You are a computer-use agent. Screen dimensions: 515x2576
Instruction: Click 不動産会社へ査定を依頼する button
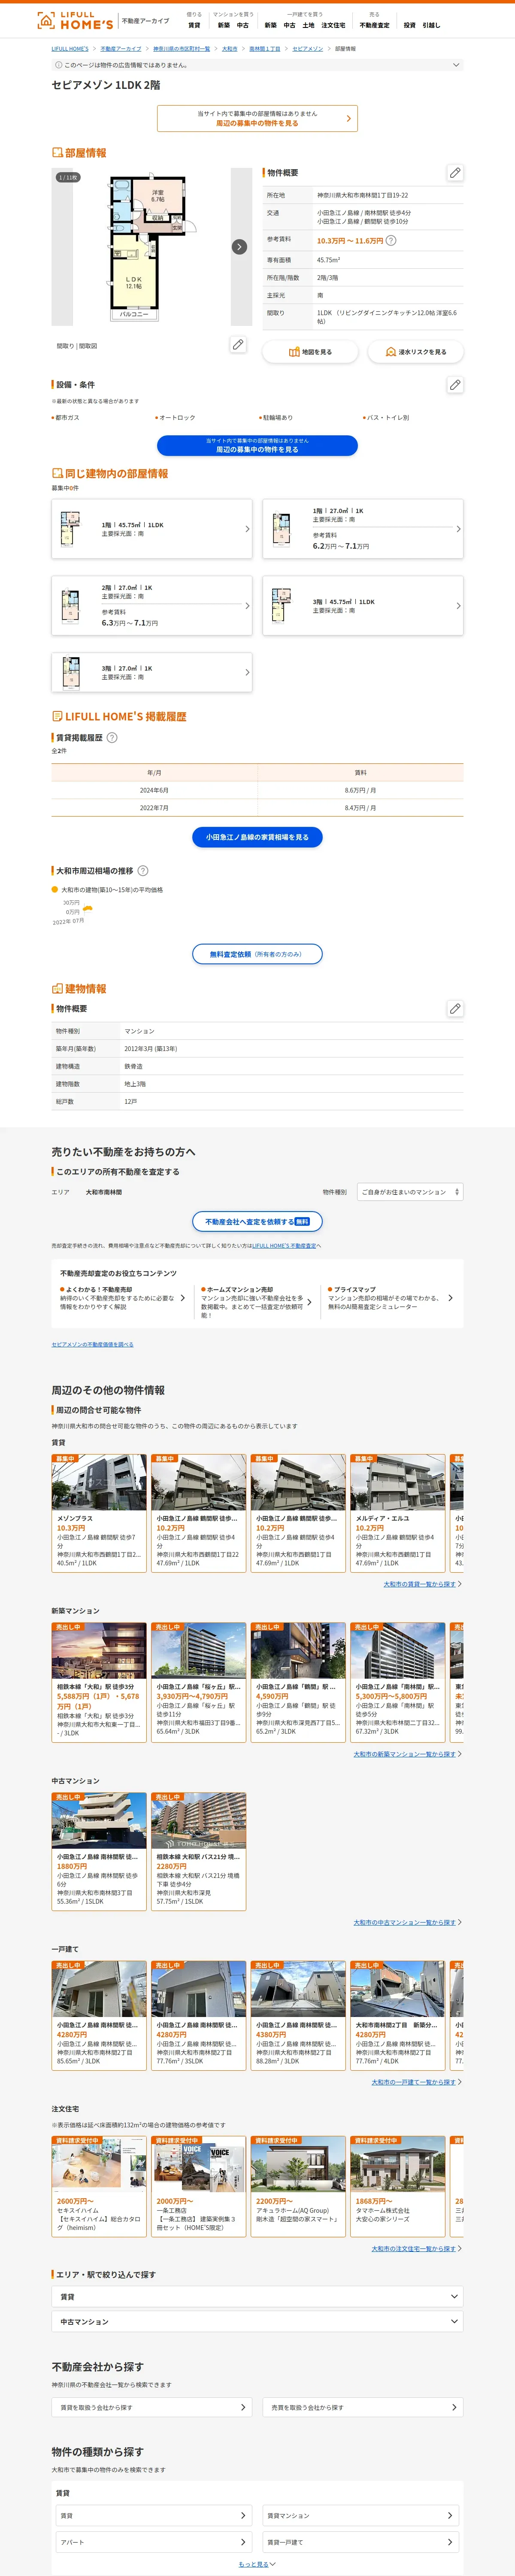pos(257,1222)
